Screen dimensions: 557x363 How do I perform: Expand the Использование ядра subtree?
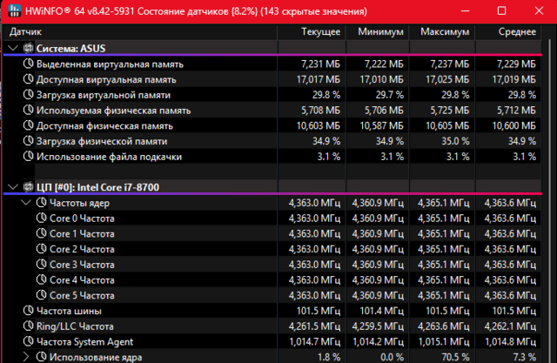[x=26, y=357]
